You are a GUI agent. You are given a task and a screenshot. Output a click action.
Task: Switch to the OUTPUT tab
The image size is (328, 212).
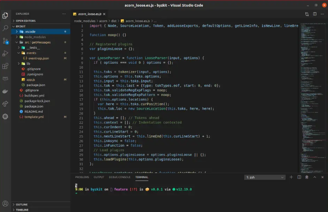tap(99, 177)
